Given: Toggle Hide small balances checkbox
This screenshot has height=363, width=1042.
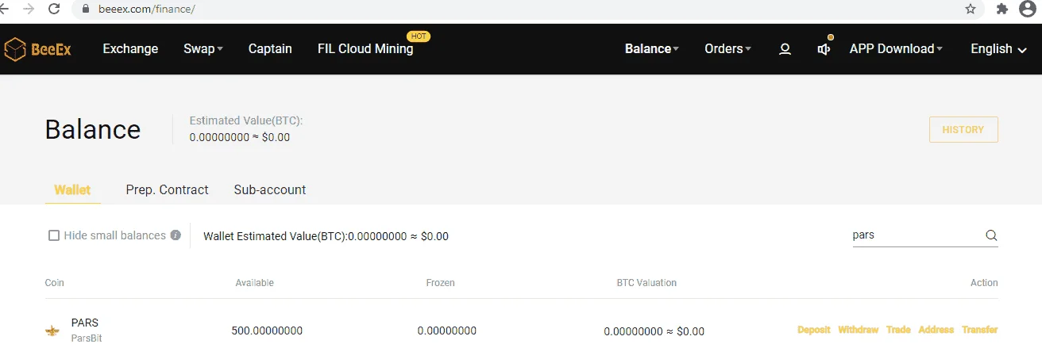Looking at the screenshot, I should click(x=54, y=235).
